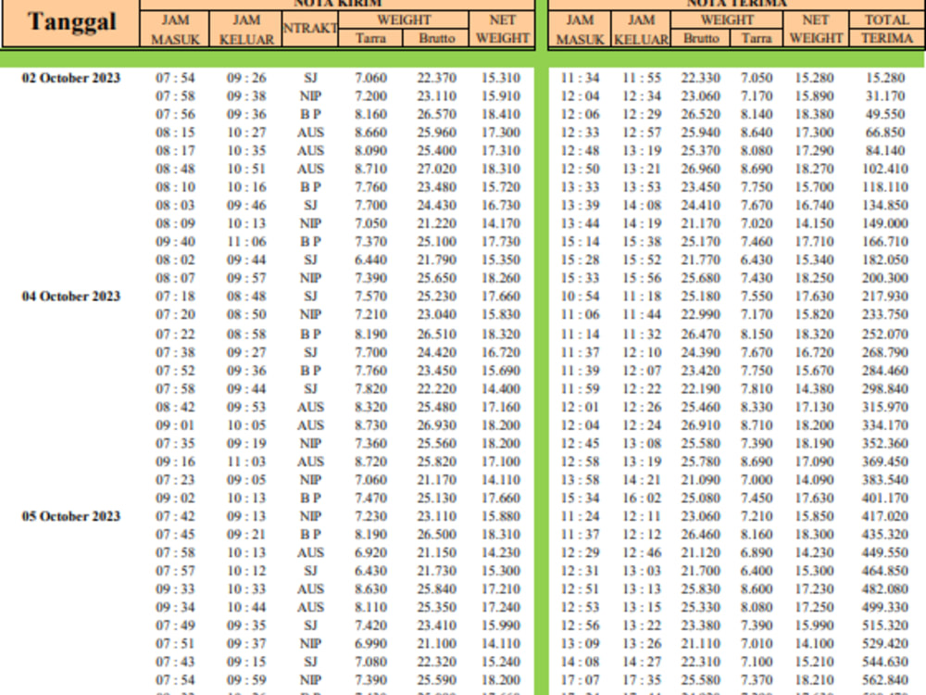Click brutto value 22.370

(437, 78)
